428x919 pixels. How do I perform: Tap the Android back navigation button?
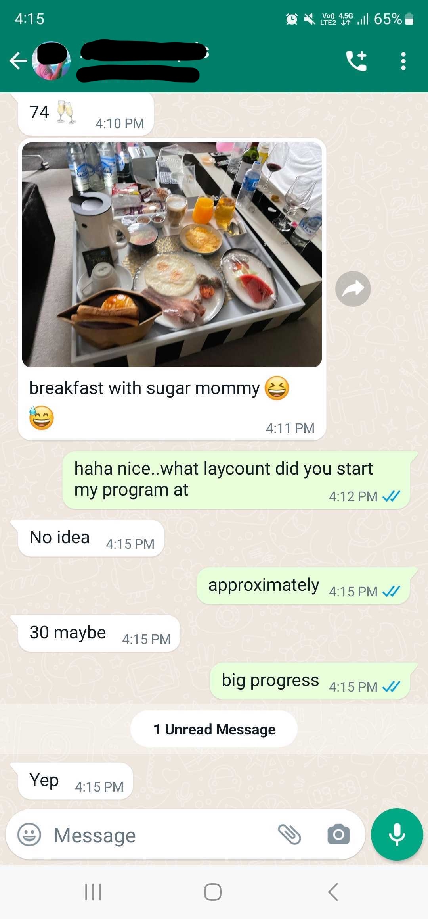coord(333,892)
